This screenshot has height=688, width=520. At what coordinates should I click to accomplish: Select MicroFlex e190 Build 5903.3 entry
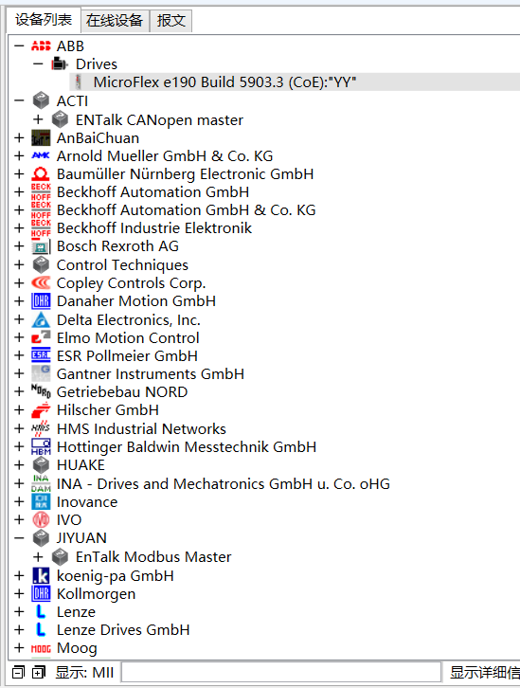pos(224,82)
